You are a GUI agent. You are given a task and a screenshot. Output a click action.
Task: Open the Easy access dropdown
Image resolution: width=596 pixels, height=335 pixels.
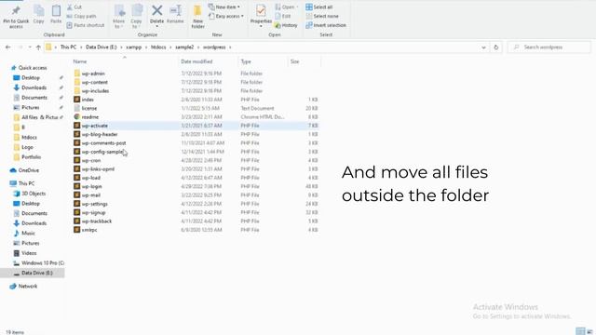(x=226, y=16)
